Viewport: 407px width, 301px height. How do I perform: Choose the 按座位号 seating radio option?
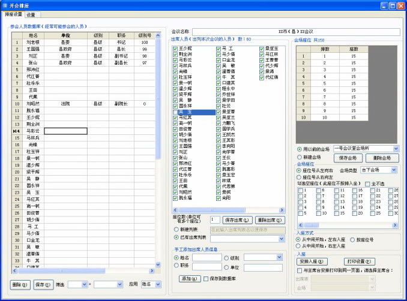pos(351,239)
